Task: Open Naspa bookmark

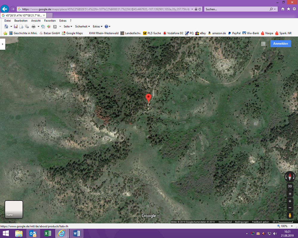Action: point(267,33)
